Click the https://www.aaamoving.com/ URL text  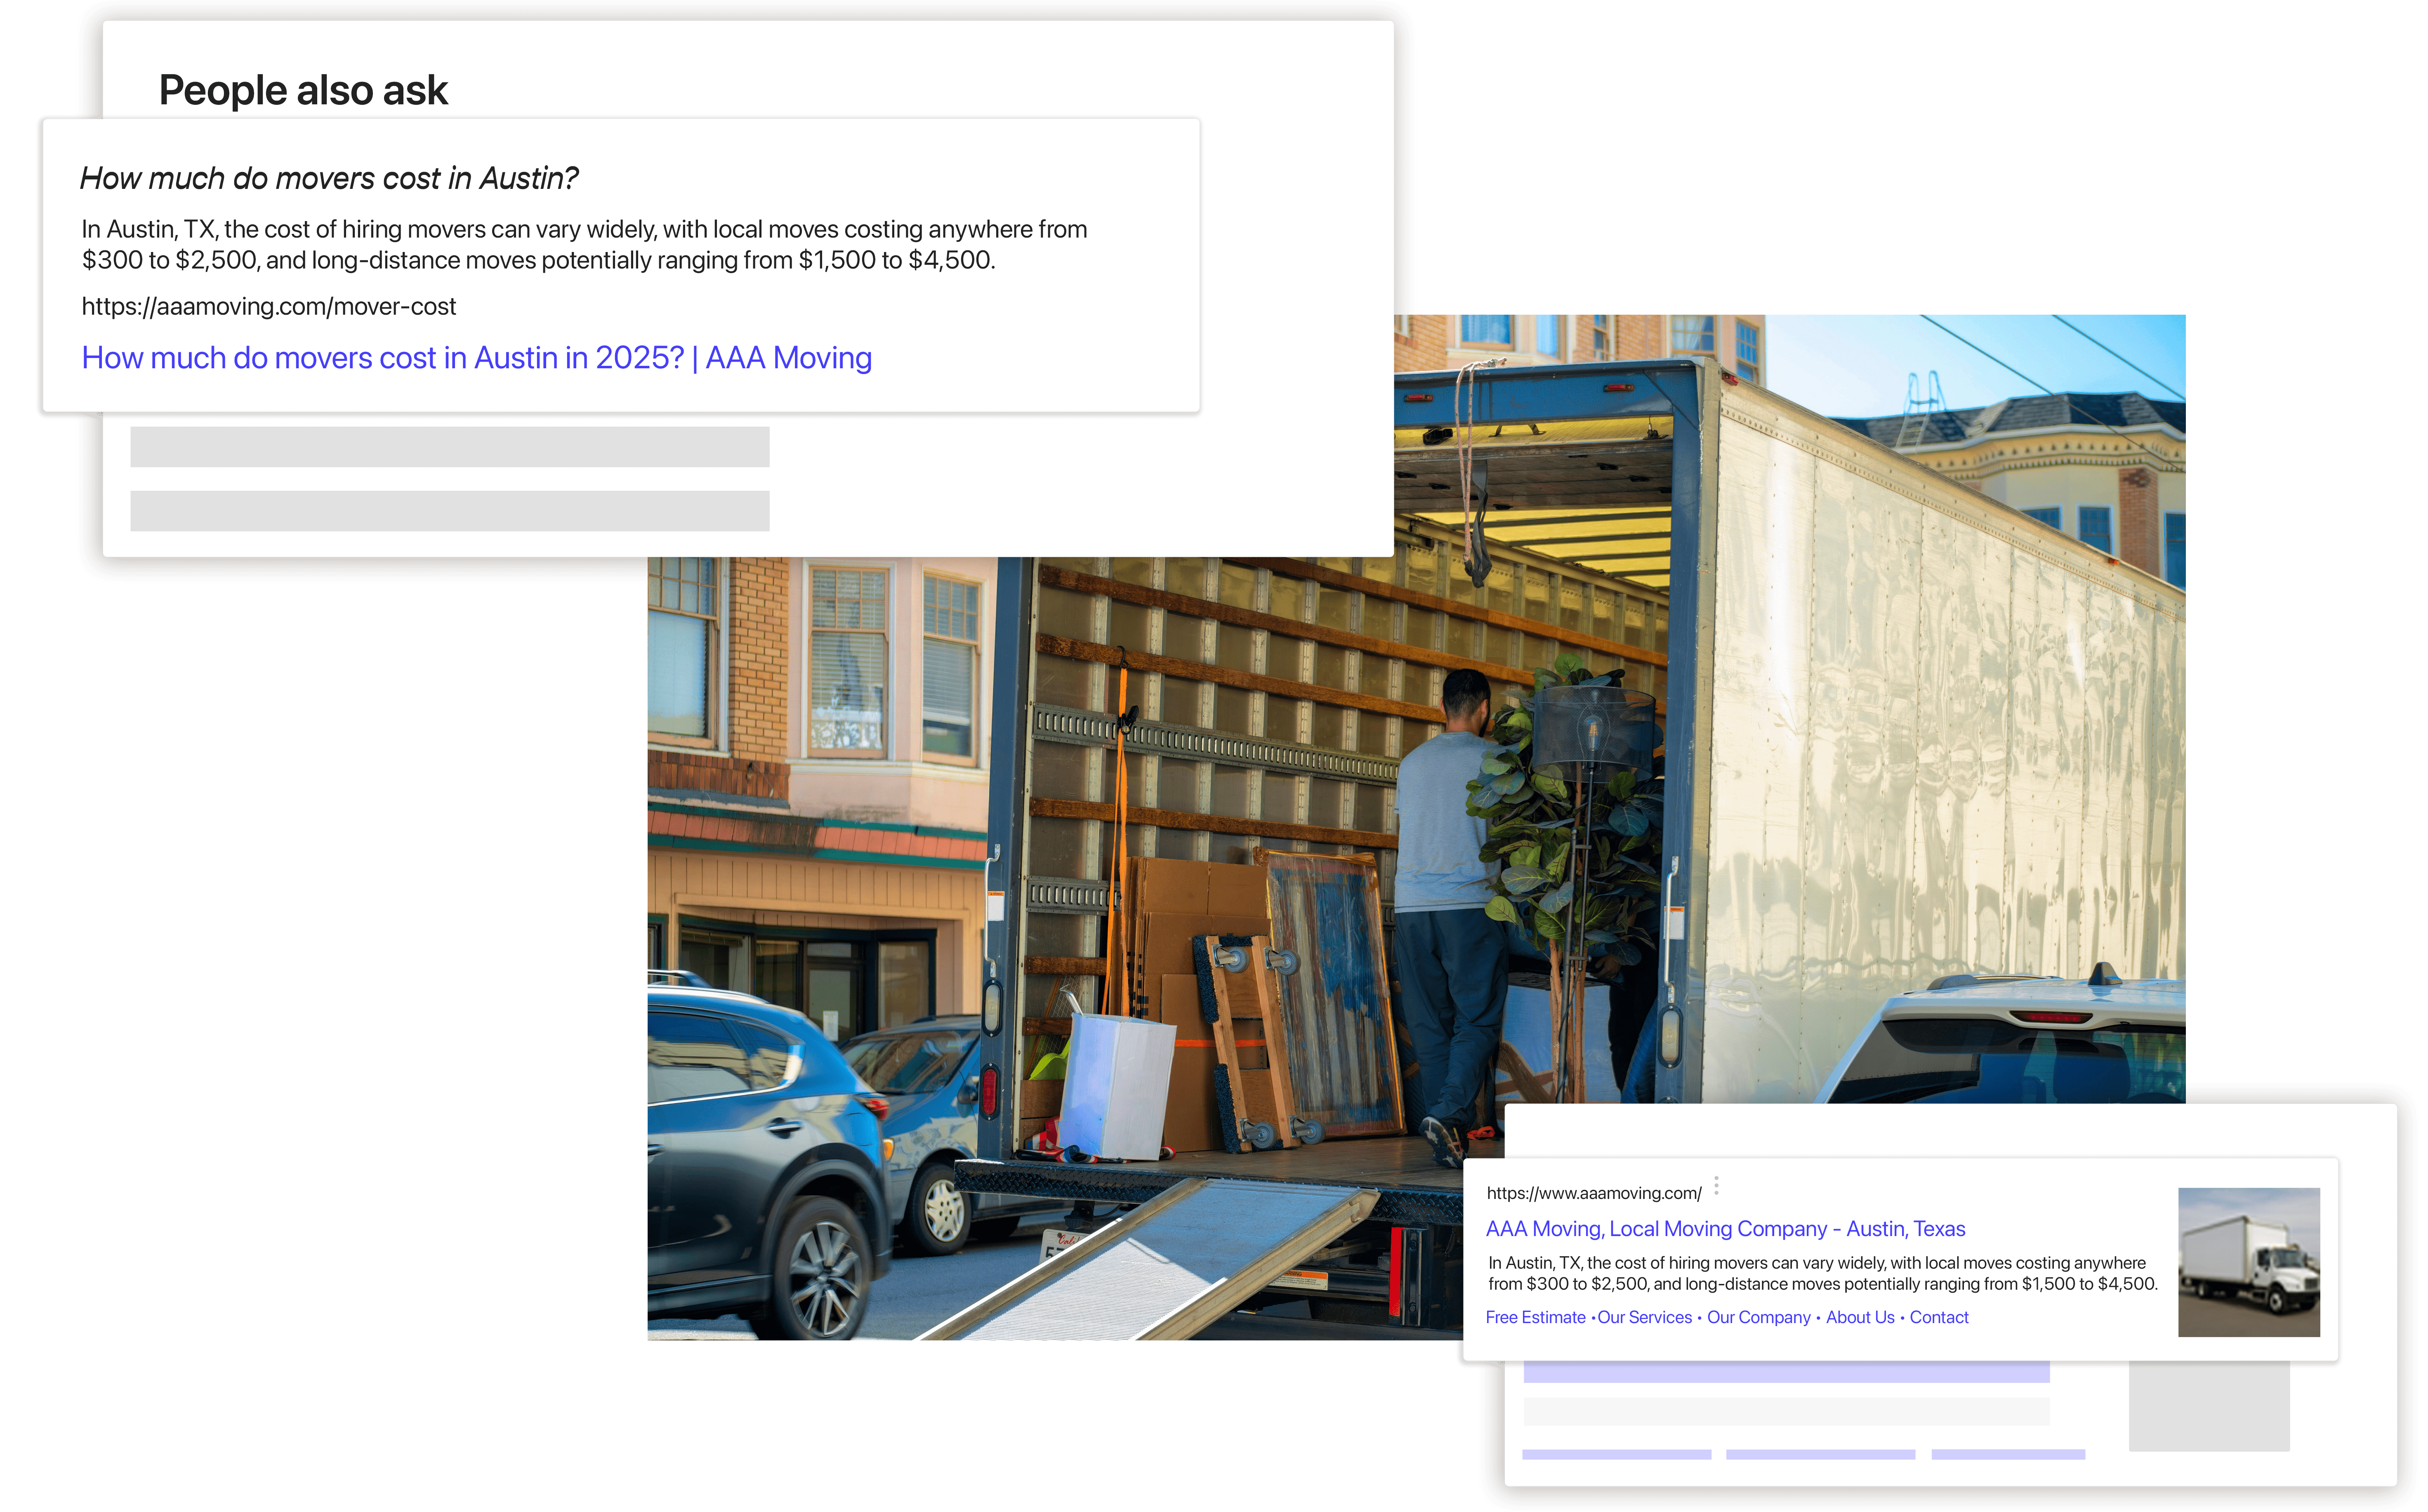pyautogui.click(x=1594, y=1193)
